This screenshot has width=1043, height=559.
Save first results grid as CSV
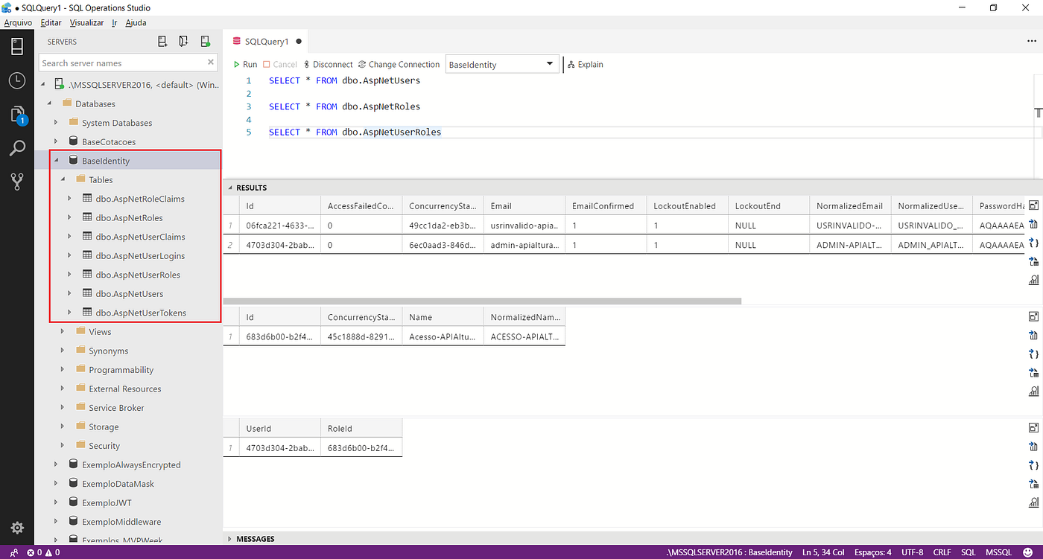(x=1033, y=224)
